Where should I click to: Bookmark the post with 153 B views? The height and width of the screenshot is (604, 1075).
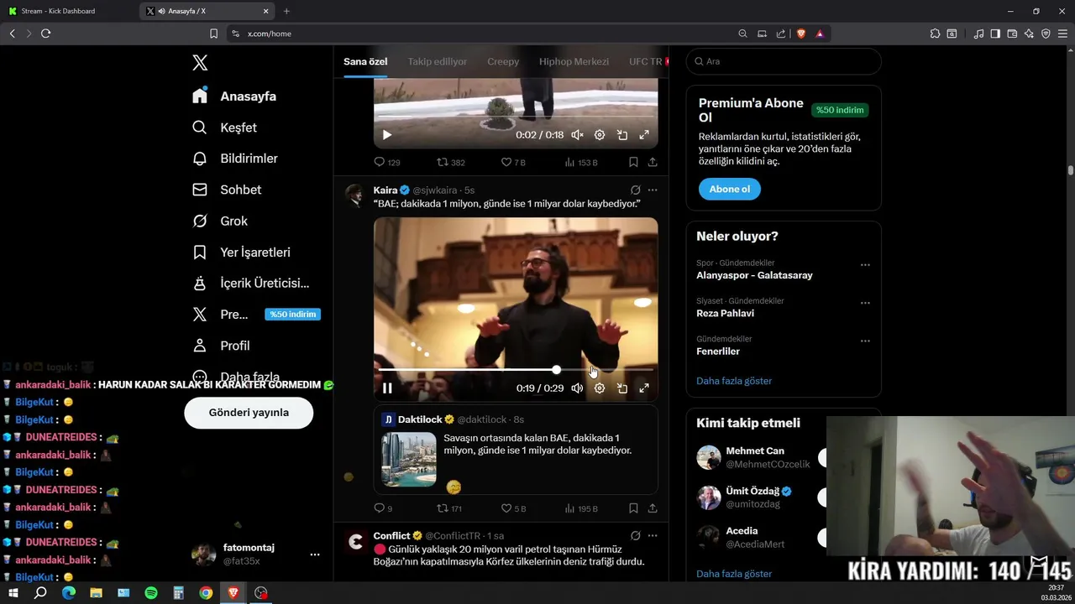[633, 162]
